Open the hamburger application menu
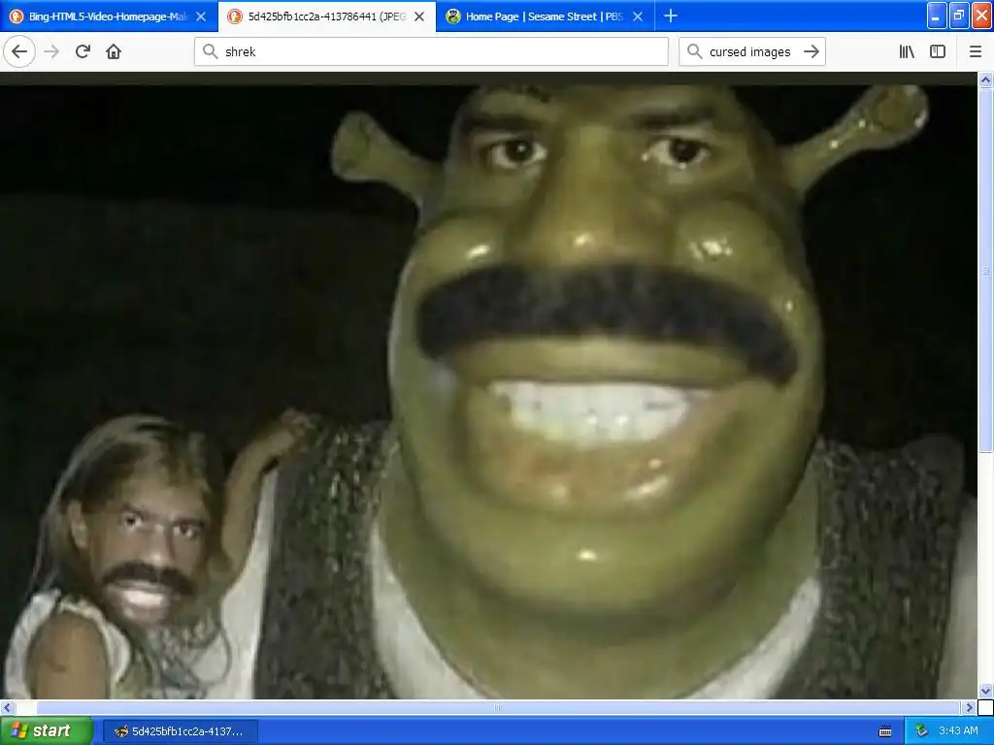This screenshot has height=745, width=994. point(975,51)
